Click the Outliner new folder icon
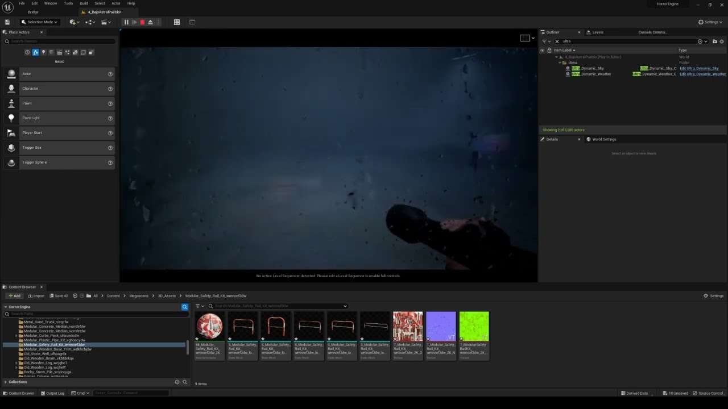 (x=715, y=41)
